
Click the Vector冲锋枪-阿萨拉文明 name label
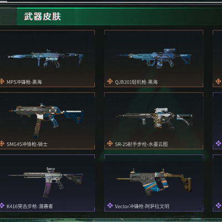(x=142, y=206)
